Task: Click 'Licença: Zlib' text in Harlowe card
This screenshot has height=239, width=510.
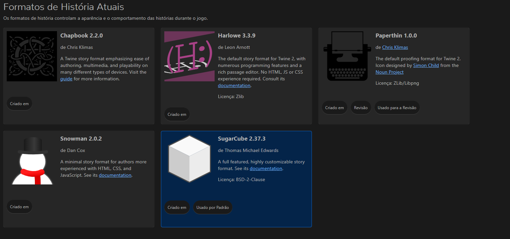Action: (231, 96)
